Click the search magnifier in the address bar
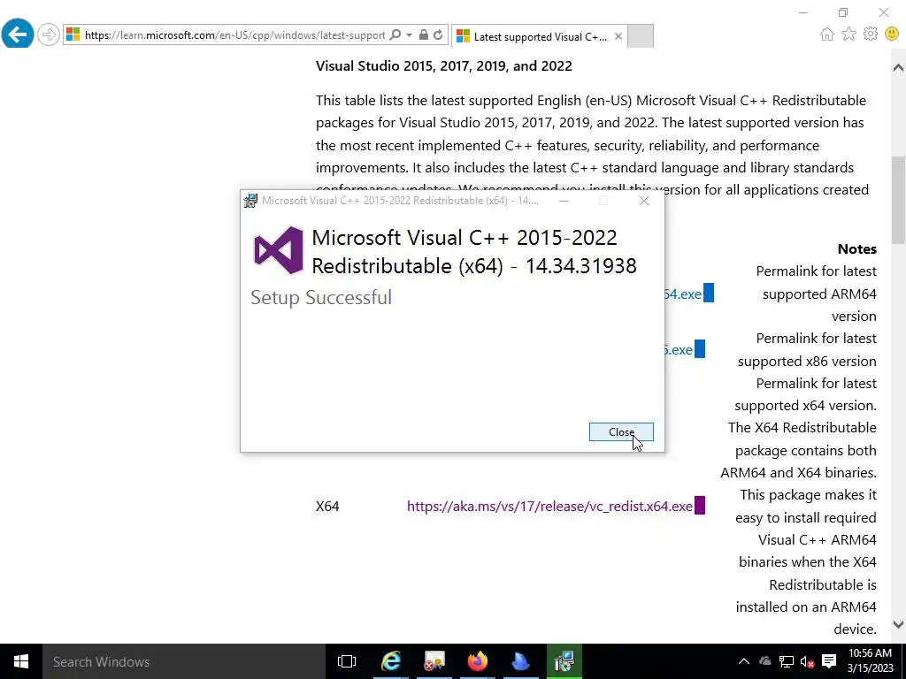 point(395,35)
